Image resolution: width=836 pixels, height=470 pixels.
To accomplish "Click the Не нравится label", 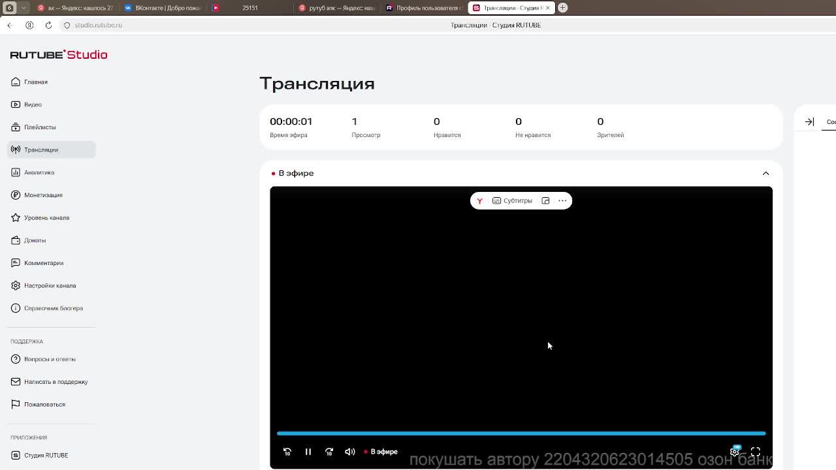I will 533,135.
